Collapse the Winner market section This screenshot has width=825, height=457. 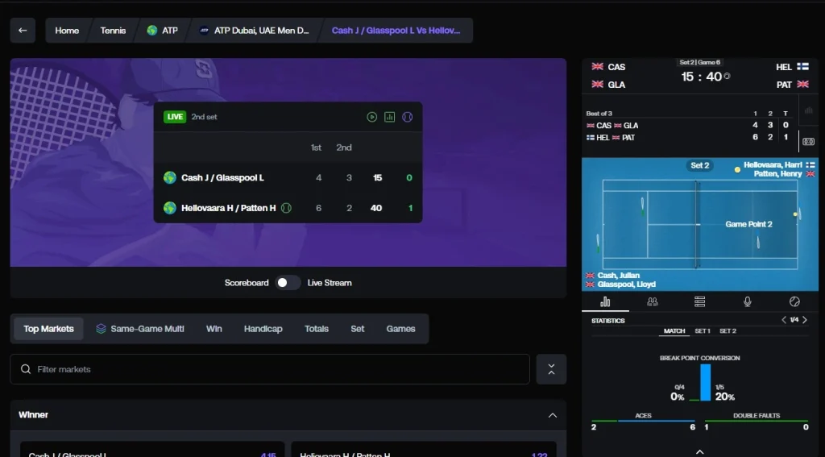pos(553,415)
